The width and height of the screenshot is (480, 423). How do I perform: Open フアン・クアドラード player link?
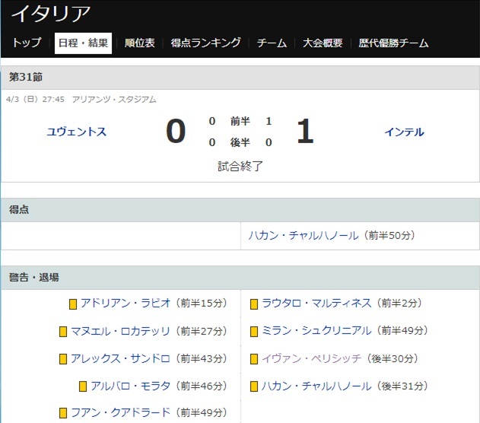click(x=121, y=412)
